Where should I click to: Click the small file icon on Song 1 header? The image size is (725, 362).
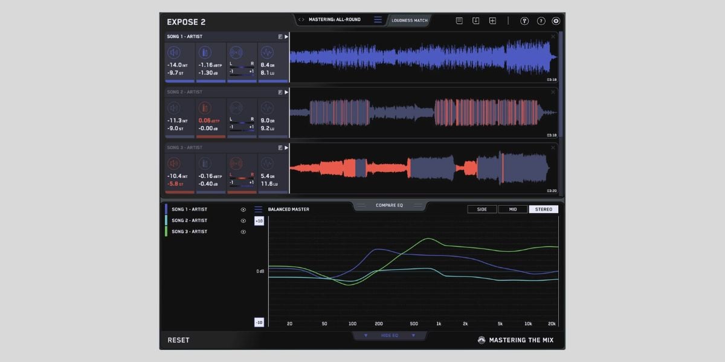click(280, 37)
